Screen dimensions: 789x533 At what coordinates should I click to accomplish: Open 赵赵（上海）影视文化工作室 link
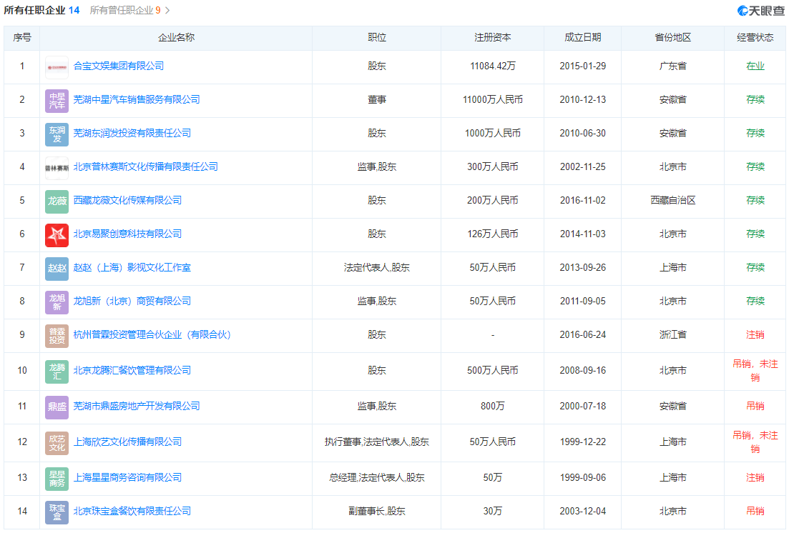pos(132,267)
